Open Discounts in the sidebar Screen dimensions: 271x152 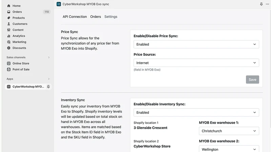pos(19,48)
